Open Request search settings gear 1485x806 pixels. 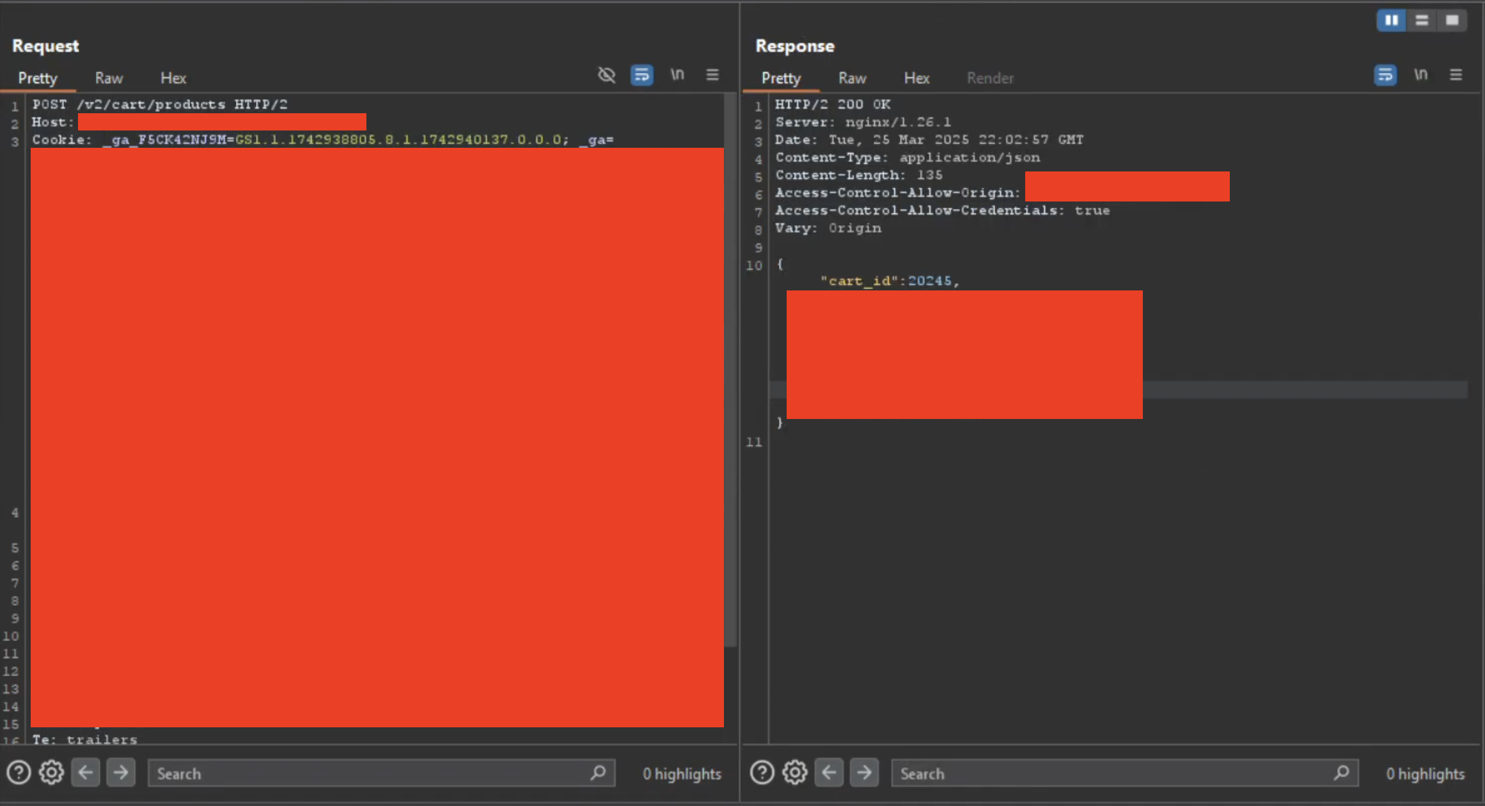(x=51, y=773)
